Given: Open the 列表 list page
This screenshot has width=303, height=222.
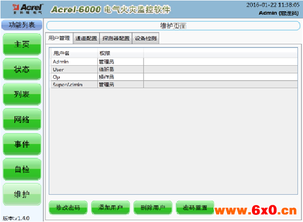Looking at the screenshot, I should point(22,94).
